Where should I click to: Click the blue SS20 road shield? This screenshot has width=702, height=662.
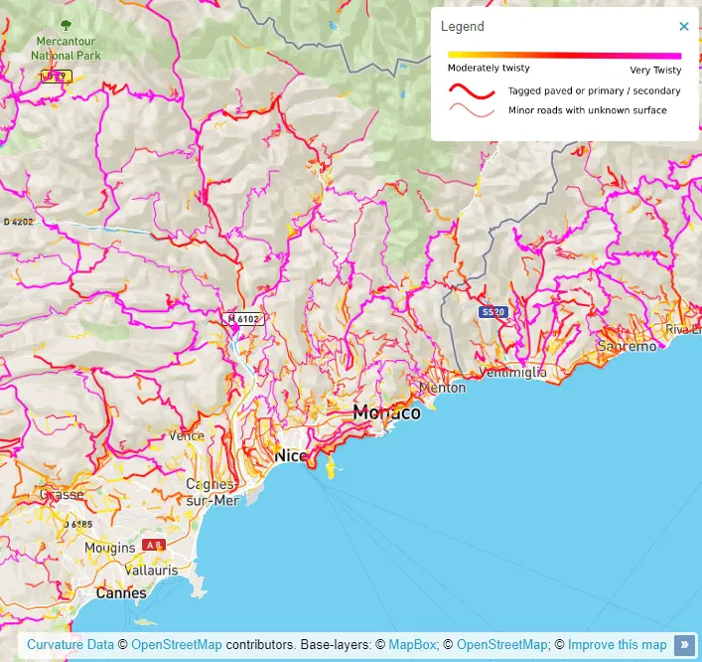491,312
